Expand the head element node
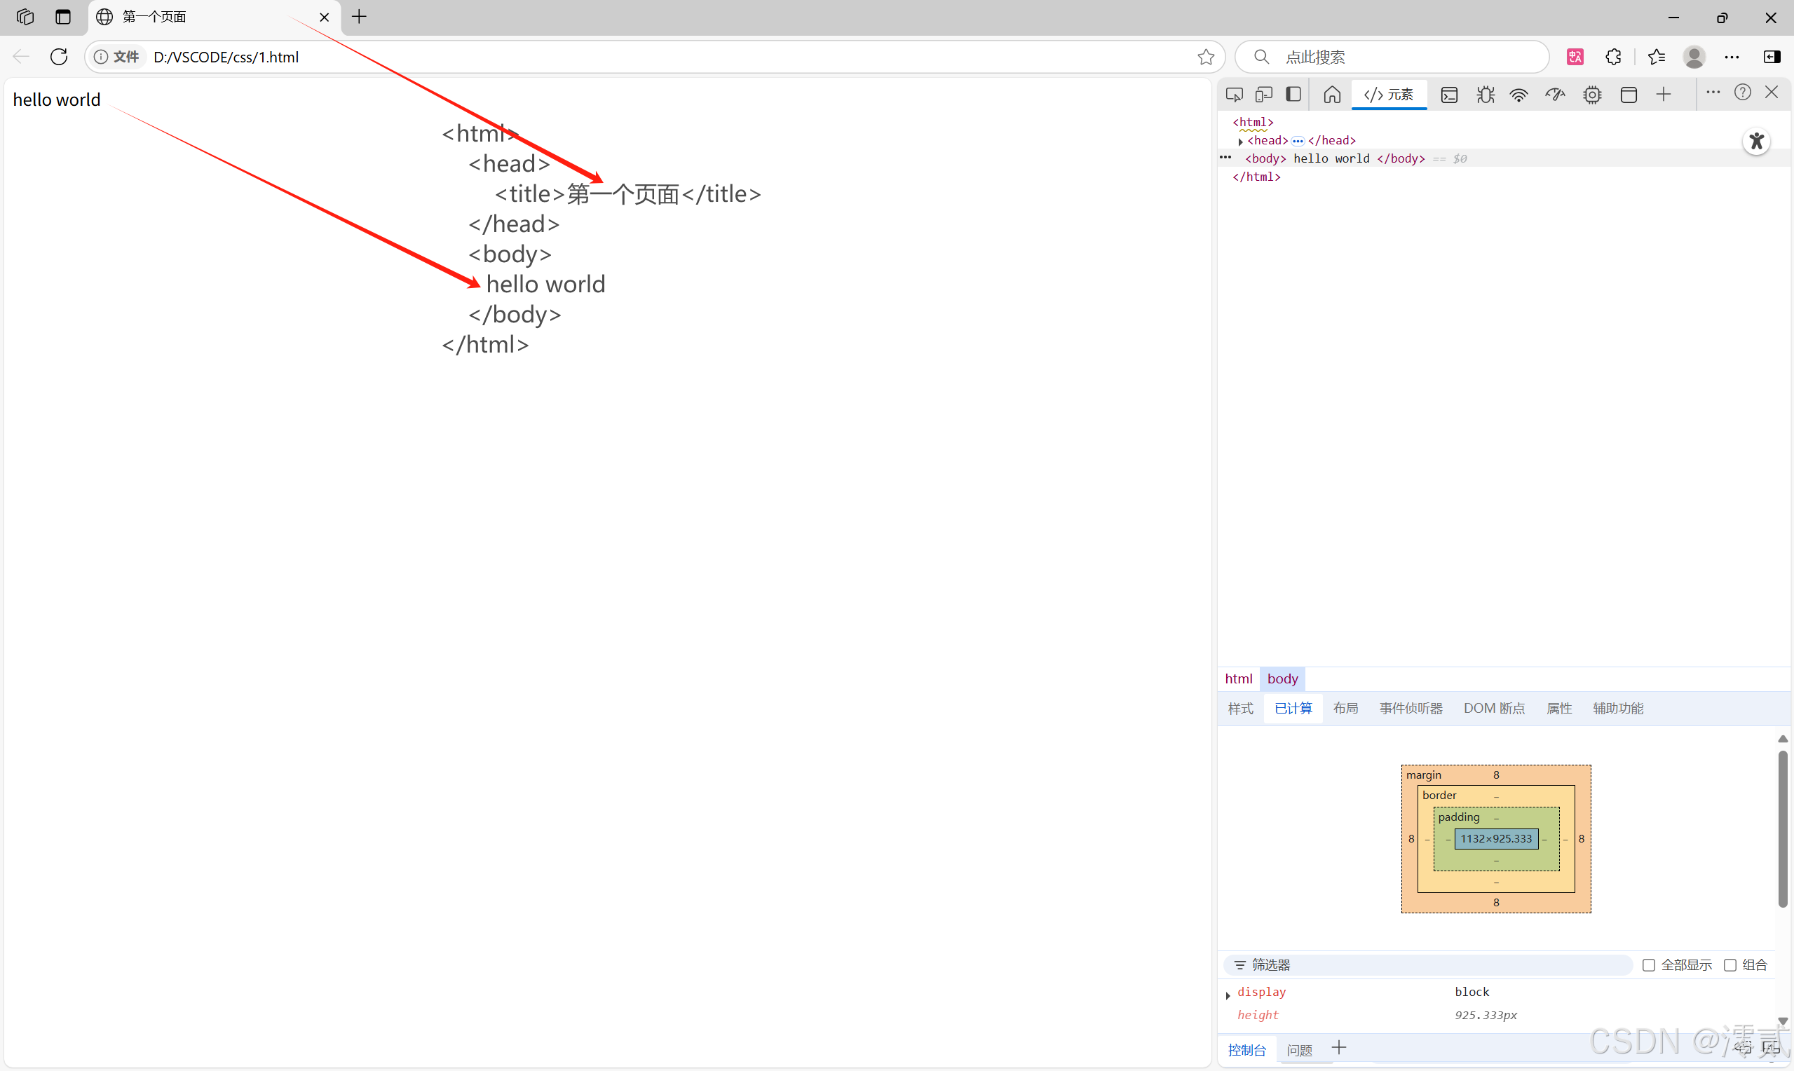This screenshot has width=1794, height=1071. coord(1240,141)
